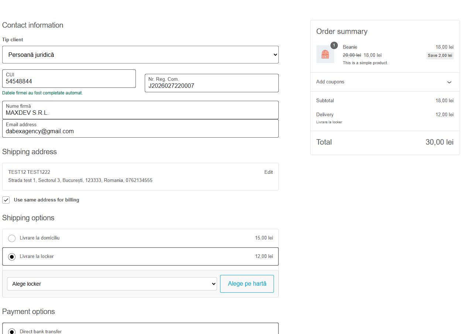Edit the shipping address
Screen dimensions: 463x334
coord(268,172)
